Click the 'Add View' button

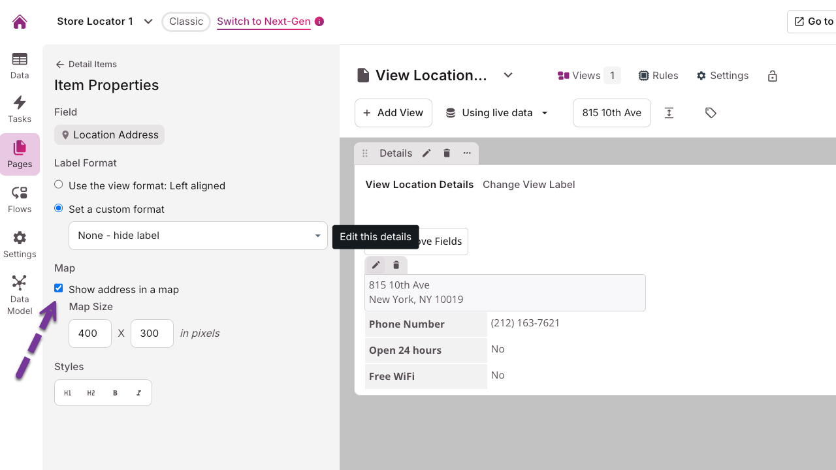tap(393, 113)
